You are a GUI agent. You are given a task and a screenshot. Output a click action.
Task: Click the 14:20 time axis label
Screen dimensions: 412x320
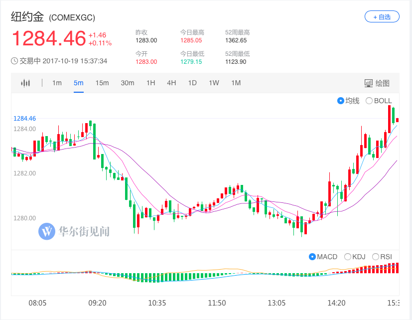point(336,303)
